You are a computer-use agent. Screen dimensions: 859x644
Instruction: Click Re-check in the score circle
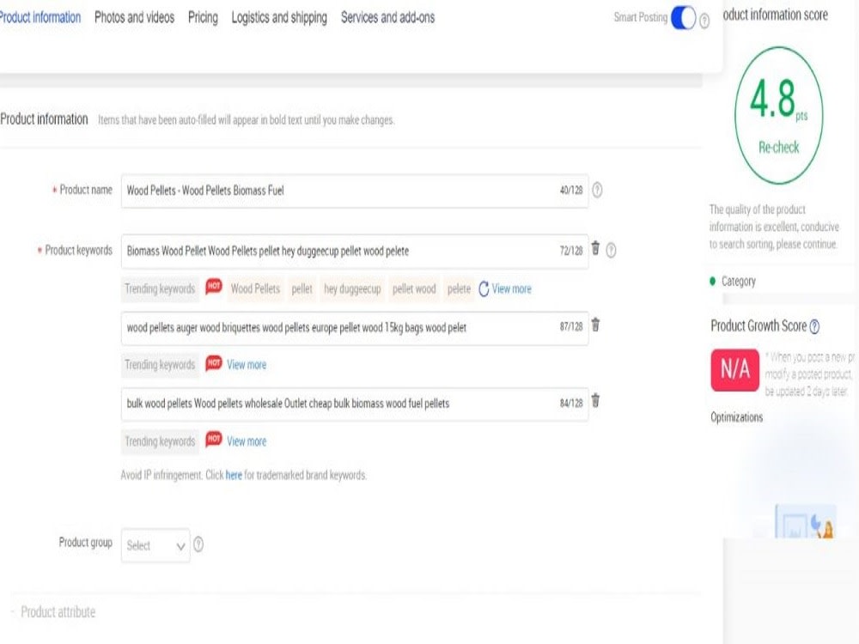778,148
